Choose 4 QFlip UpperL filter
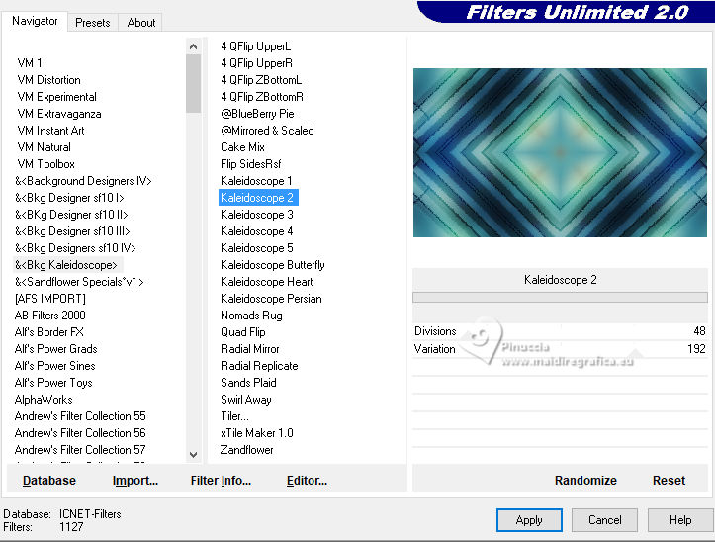 (x=256, y=46)
